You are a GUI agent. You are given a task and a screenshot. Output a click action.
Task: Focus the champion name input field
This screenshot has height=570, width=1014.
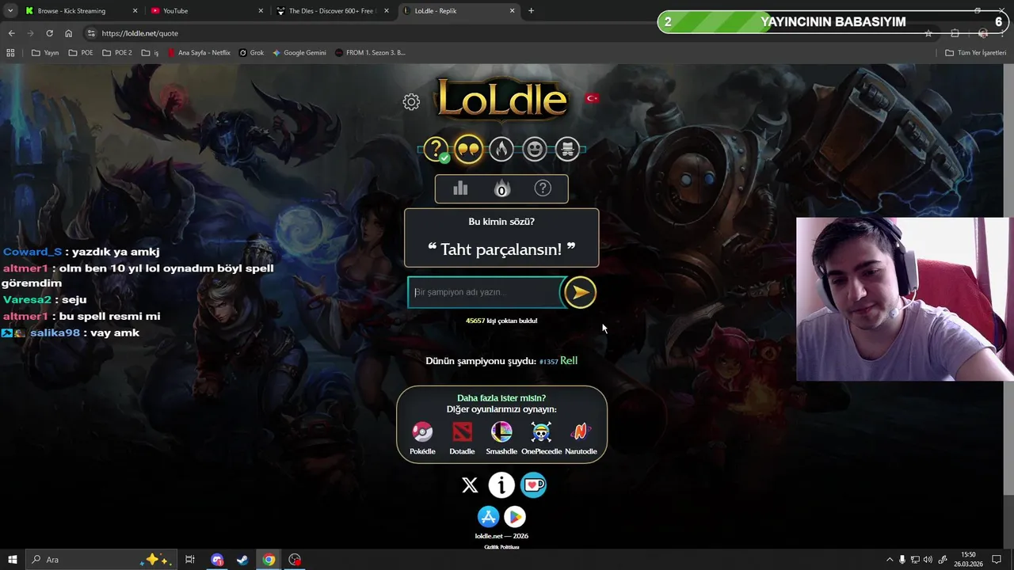coord(484,292)
